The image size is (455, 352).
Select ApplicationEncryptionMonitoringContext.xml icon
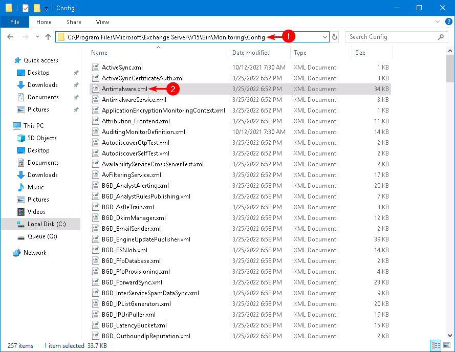[96, 111]
